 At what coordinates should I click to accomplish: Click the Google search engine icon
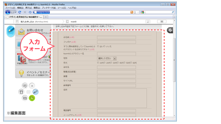point(142,12)
